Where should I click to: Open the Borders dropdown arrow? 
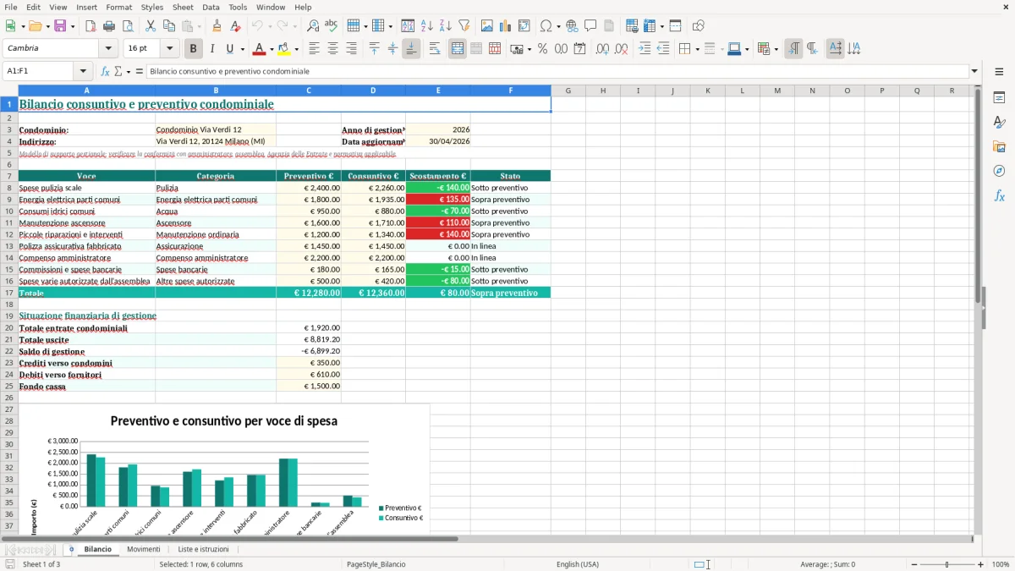[697, 49]
